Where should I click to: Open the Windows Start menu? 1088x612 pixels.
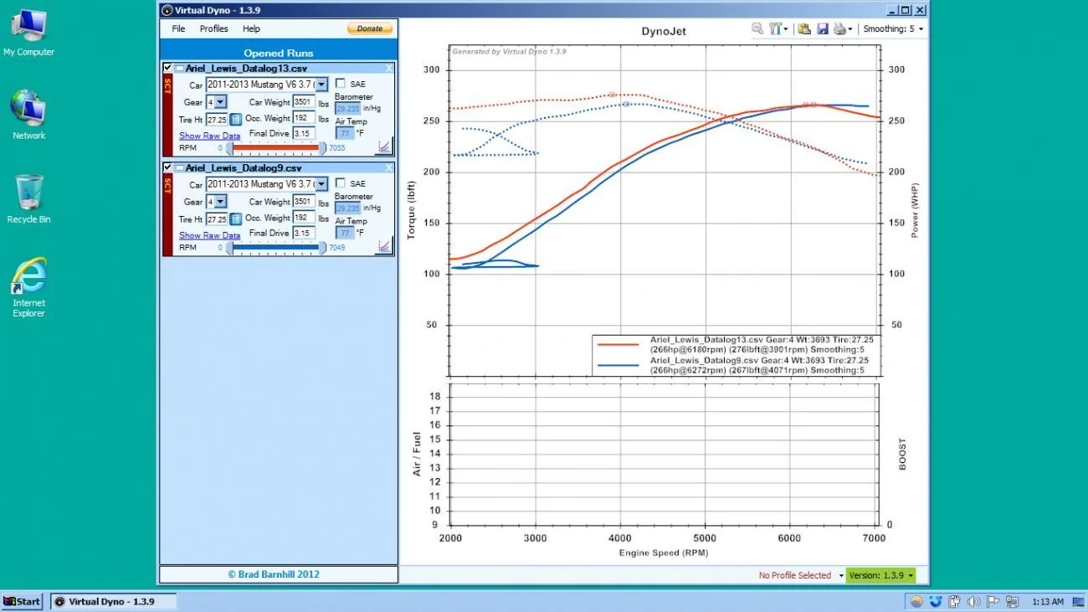pos(22,601)
